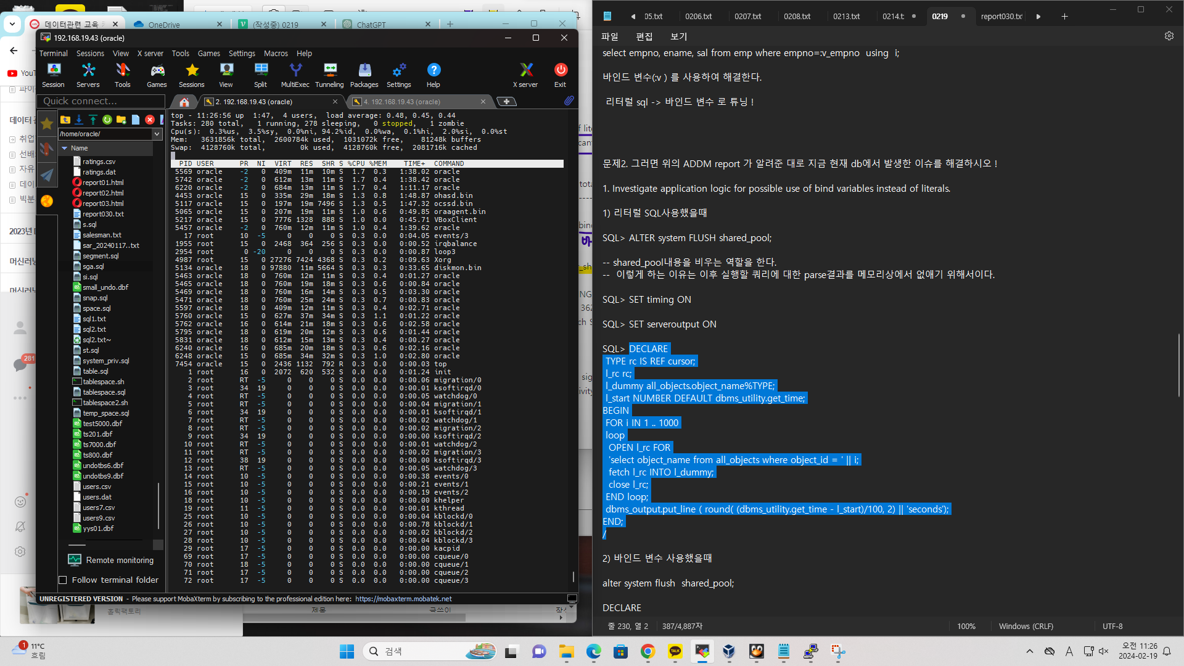The image size is (1184, 666).
Task: Open the mobaxterm.mobatek.net link
Action: click(x=403, y=599)
